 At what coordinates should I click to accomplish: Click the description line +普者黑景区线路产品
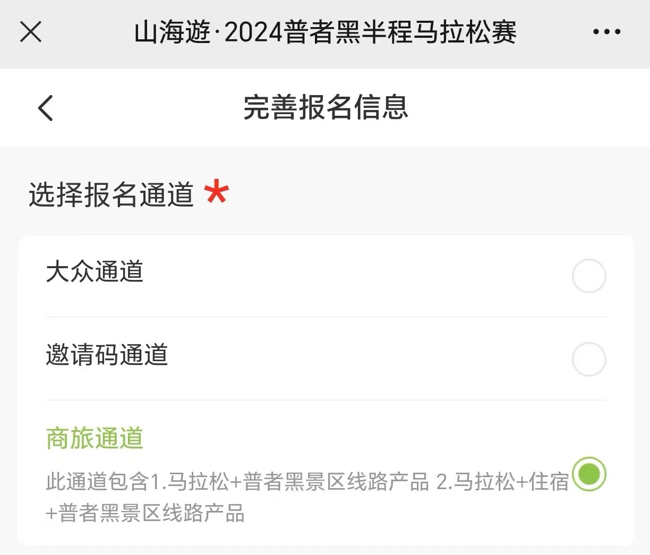pos(145,514)
